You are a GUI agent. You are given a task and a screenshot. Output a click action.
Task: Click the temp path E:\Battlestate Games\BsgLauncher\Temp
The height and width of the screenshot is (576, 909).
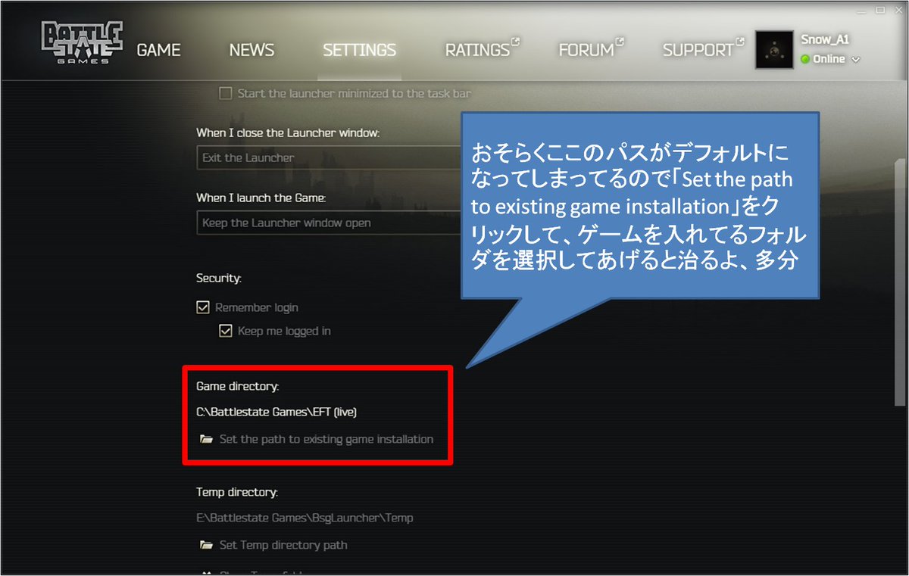[305, 518]
